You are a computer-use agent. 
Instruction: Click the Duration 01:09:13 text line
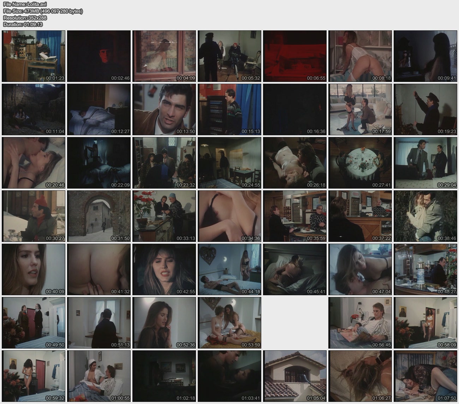pyautogui.click(x=23, y=24)
